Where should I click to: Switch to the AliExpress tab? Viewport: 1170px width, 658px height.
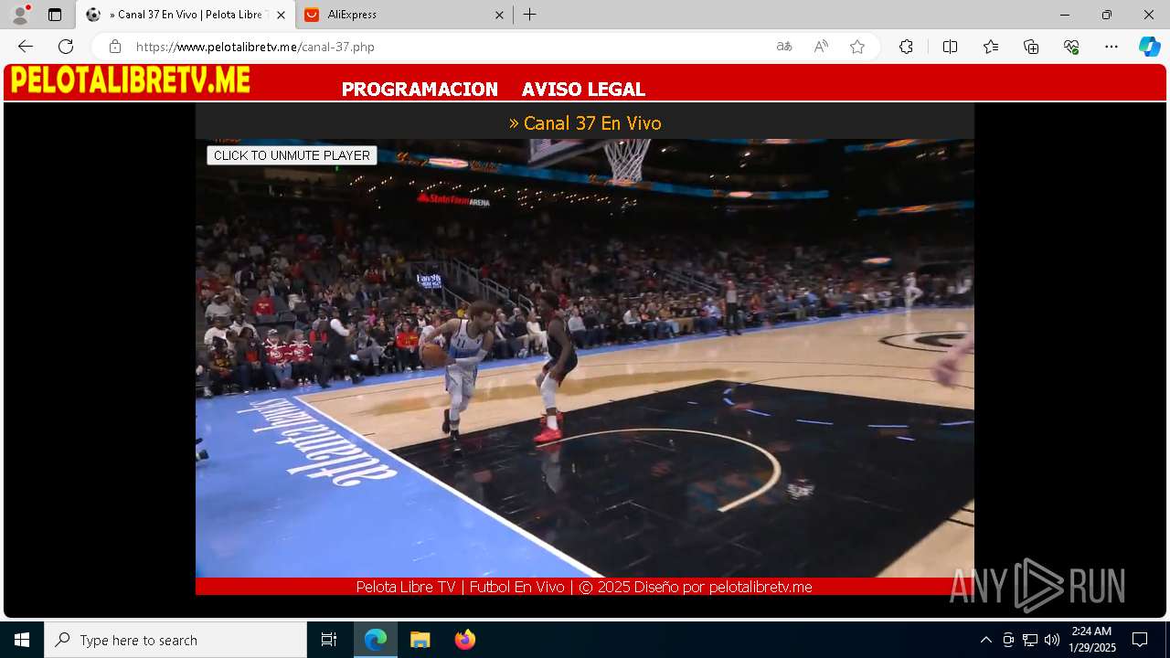tap(403, 15)
